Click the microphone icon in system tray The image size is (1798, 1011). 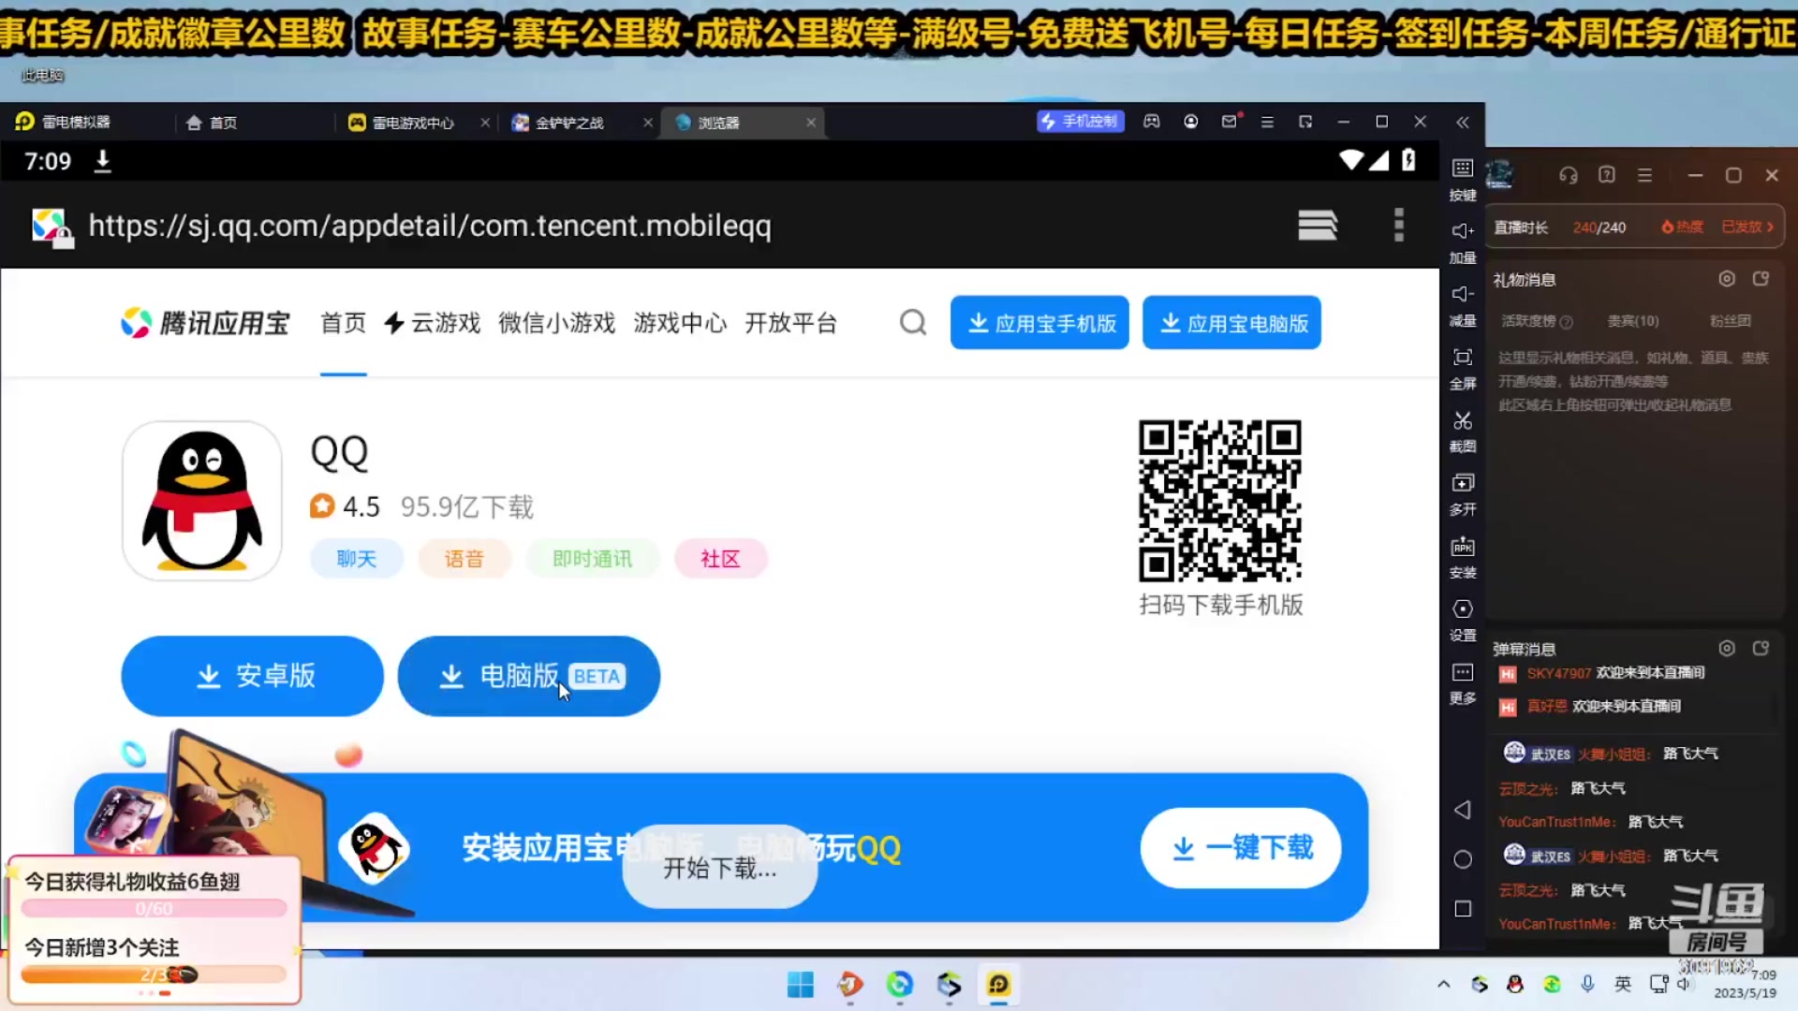click(1587, 984)
